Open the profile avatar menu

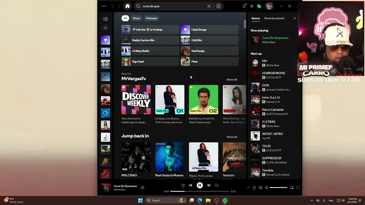pyautogui.click(x=269, y=6)
